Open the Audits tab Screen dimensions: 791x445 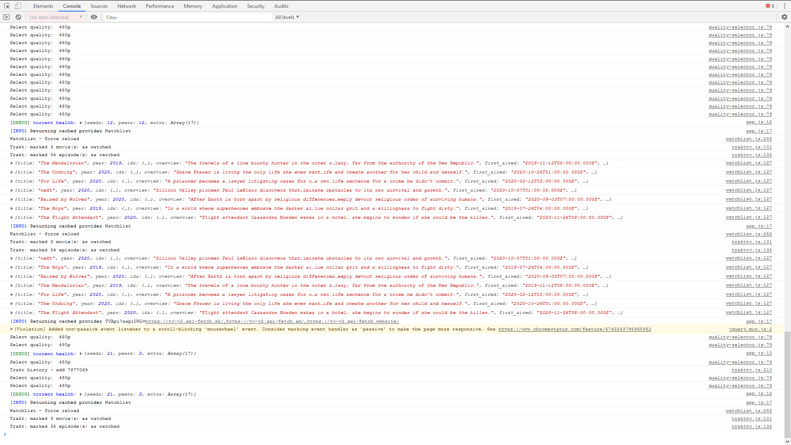281,6
